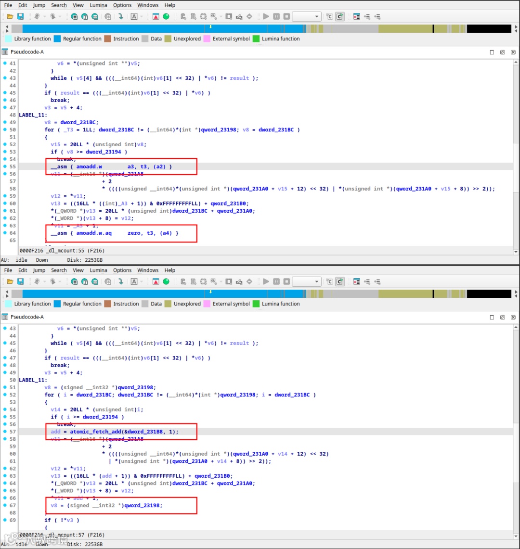Screen dimensions: 520x549
Task: Jump back with top window's back arrow
Action: pyautogui.click(x=37, y=16)
